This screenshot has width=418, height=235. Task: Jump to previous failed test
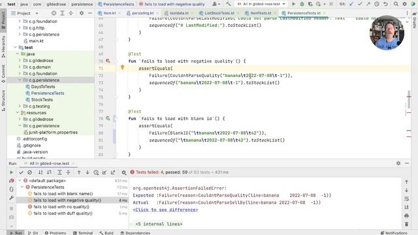coord(79,172)
